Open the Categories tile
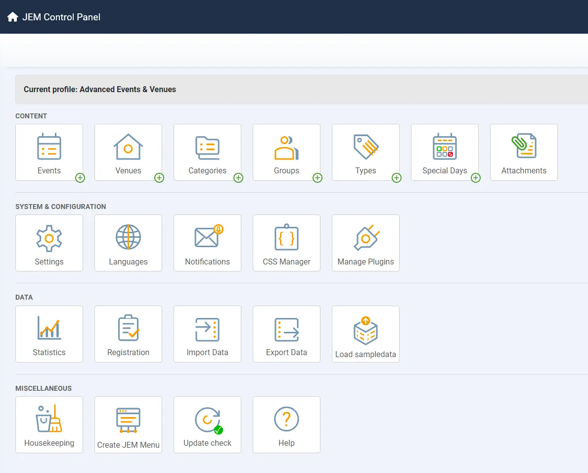 pos(207,152)
